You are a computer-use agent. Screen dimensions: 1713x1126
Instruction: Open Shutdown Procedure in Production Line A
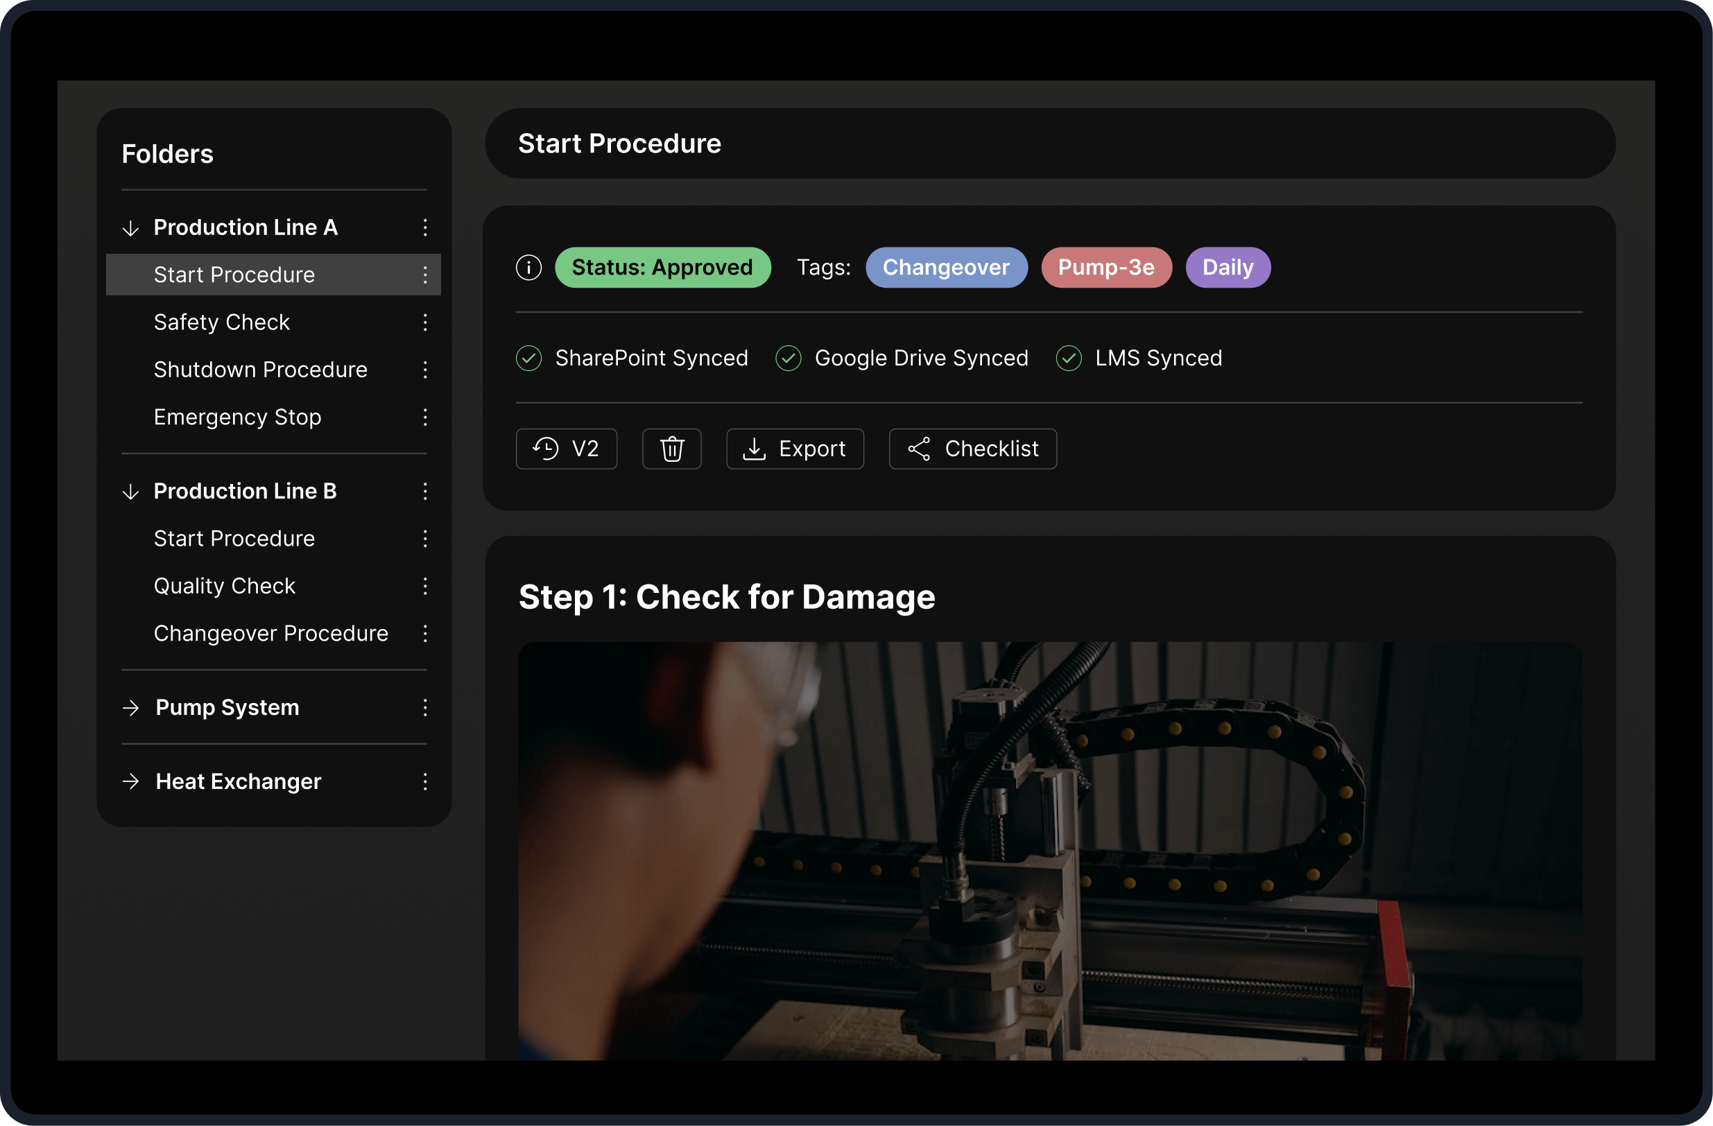click(x=261, y=370)
